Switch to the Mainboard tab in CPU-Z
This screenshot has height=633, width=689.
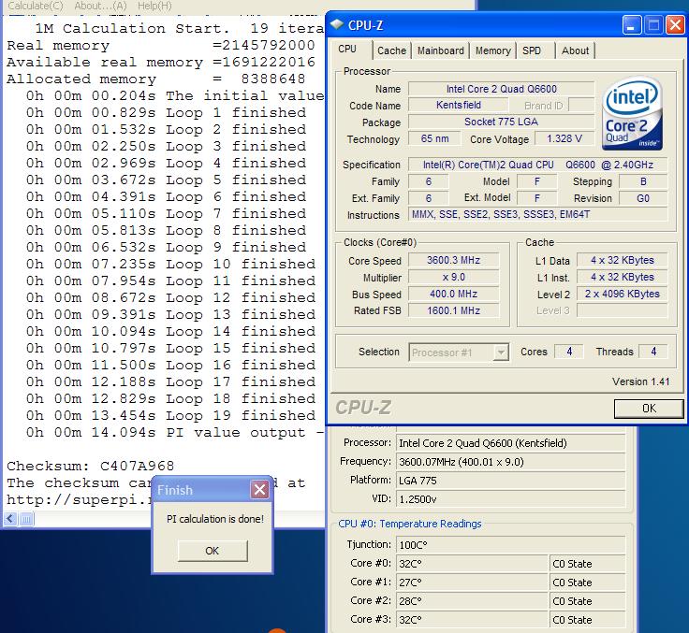[440, 50]
